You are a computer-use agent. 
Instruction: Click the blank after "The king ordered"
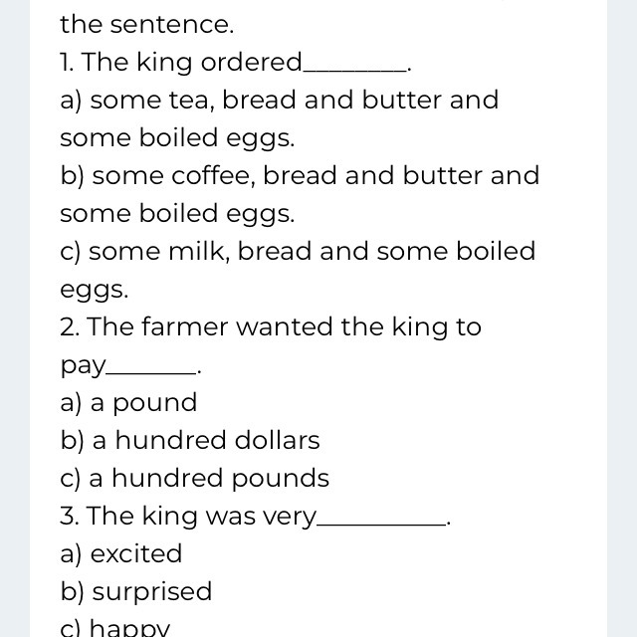[x=355, y=66]
